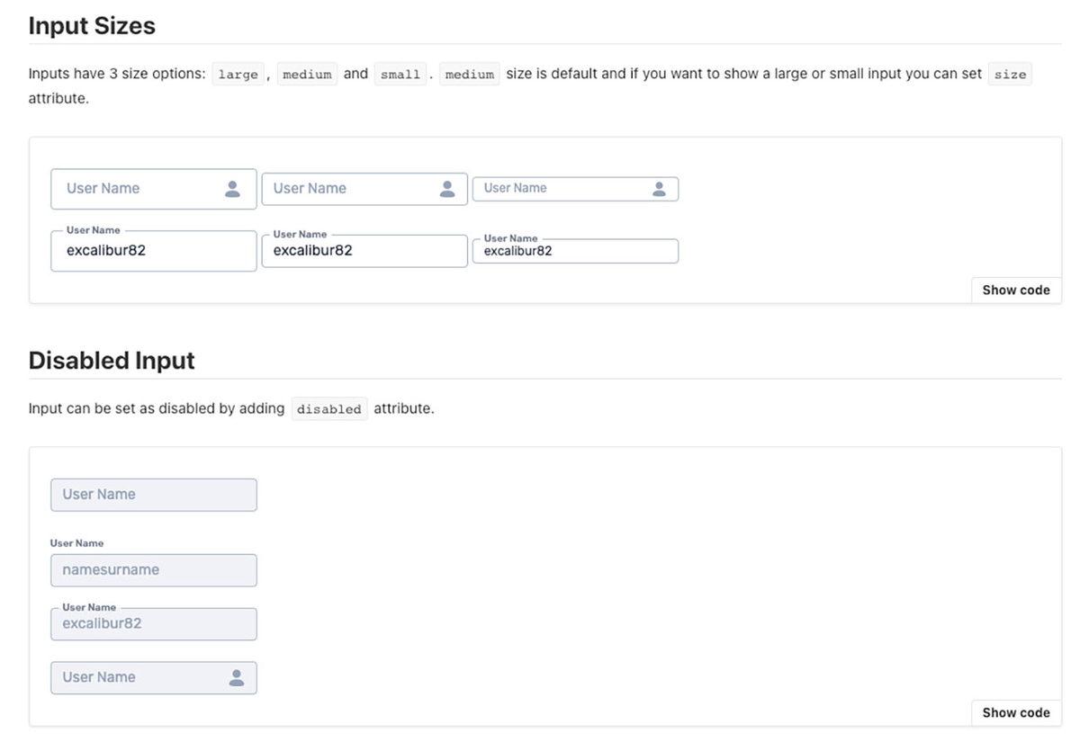Click the disabled excalibur82 field

153,624
